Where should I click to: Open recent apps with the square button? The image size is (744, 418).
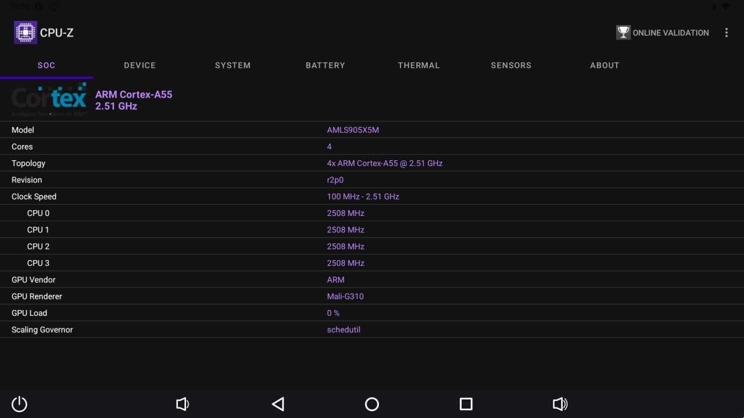tap(466, 404)
